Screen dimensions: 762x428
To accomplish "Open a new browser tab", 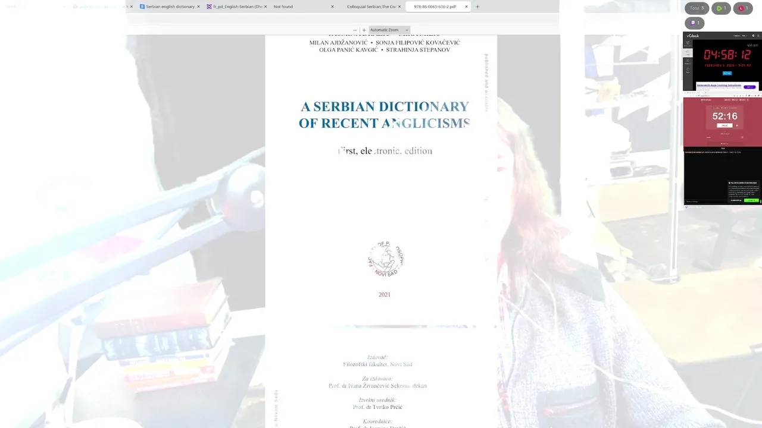I will click(477, 7).
